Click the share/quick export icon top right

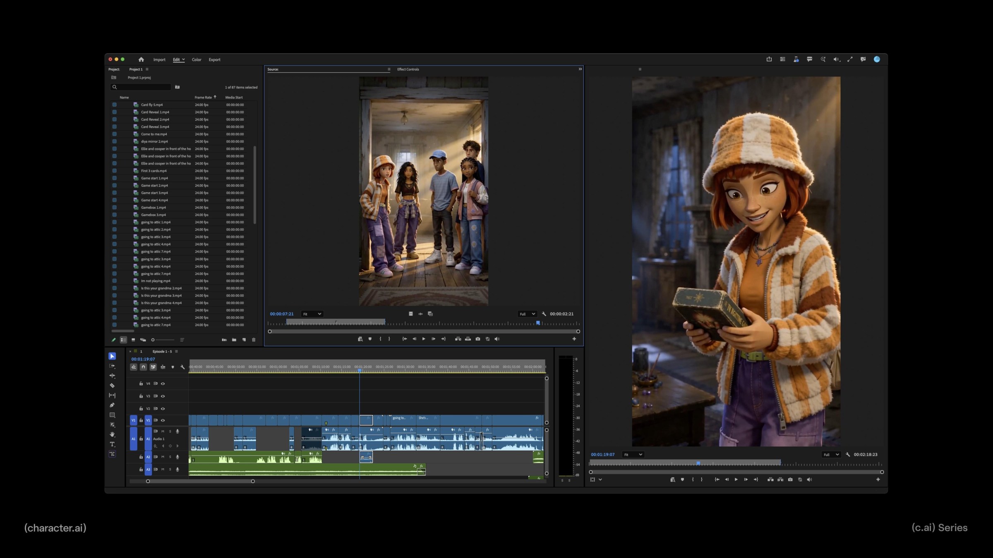pos(769,60)
